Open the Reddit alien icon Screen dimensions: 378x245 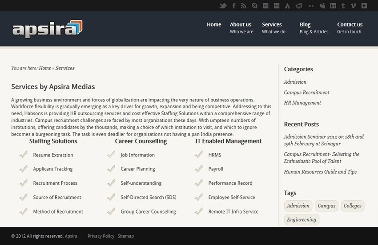pyautogui.click(x=299, y=5)
